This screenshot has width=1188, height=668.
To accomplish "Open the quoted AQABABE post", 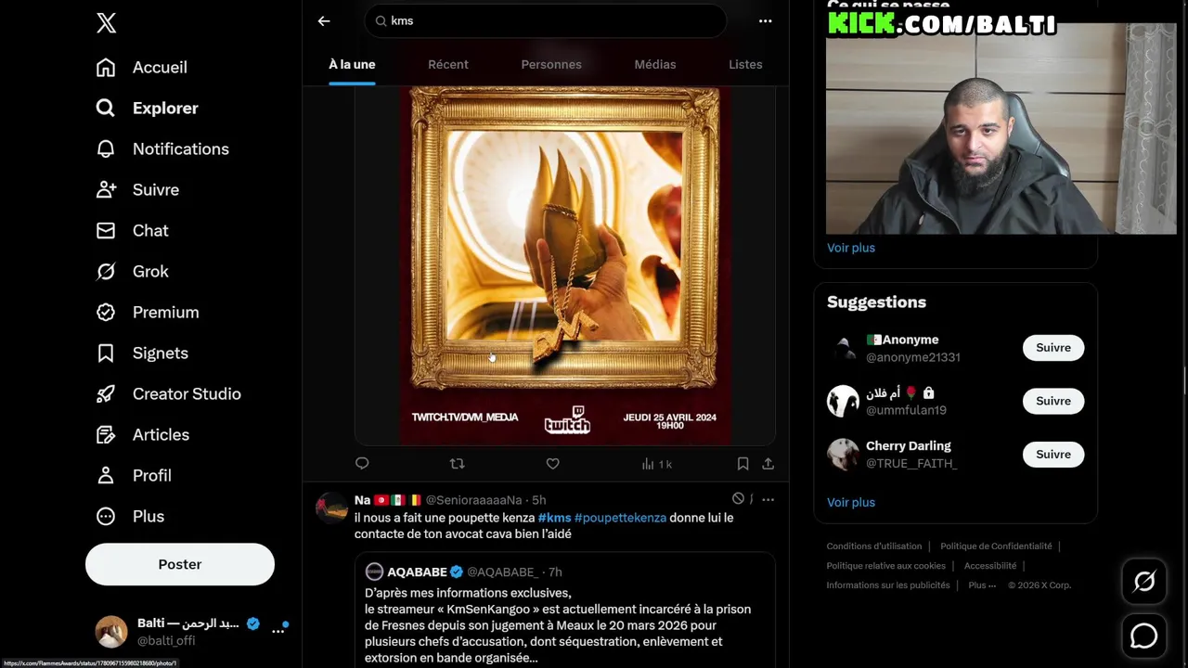I will [x=565, y=610].
